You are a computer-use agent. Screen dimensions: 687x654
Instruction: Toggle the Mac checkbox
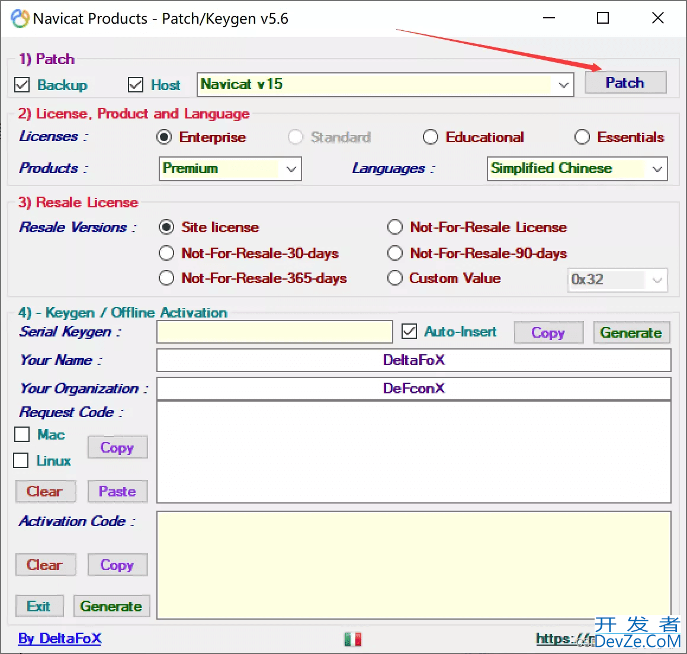coord(22,434)
